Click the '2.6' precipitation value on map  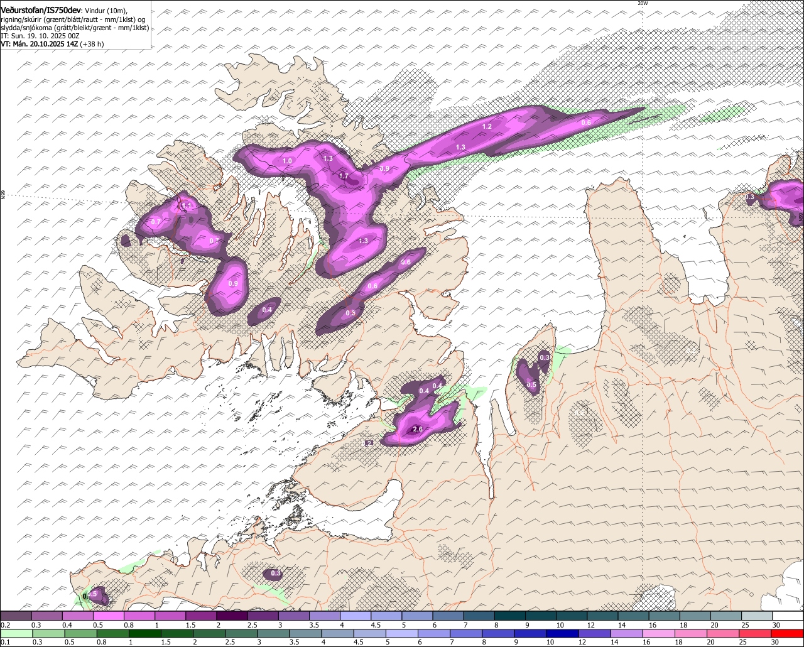(x=417, y=430)
